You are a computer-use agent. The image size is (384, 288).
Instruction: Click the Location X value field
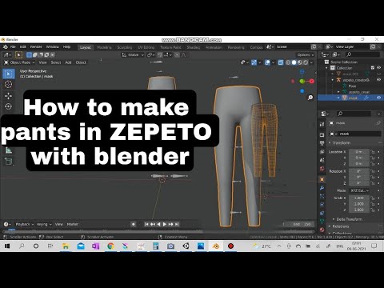click(x=359, y=152)
